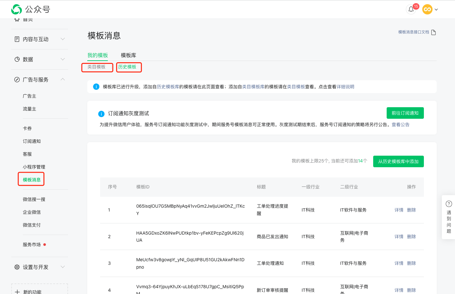This screenshot has width=455, height=294.
Task: Click the 数据 chart icon in sidebar
Action: coord(17,59)
